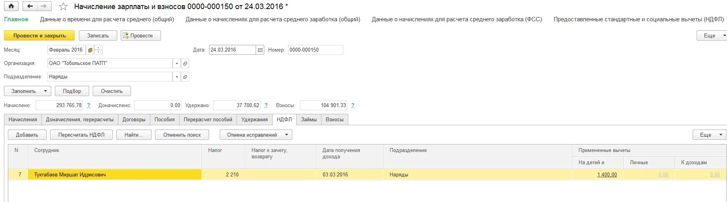Expand the organization dropdown list
This screenshot has width=727, height=202.
[x=177, y=63]
